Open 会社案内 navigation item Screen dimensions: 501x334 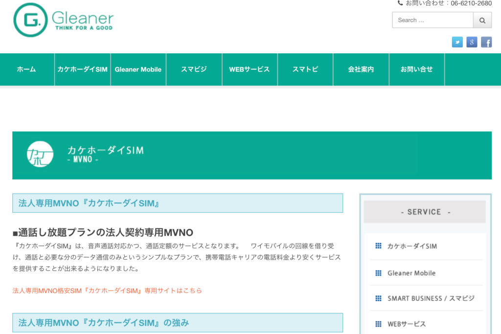[x=361, y=69]
